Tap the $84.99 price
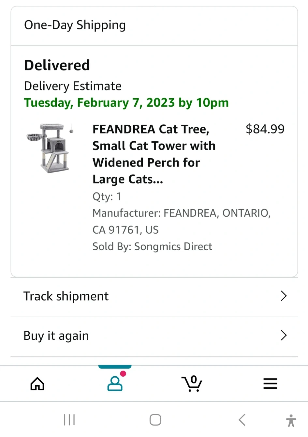Viewport: 308px width, 437px height. point(265,129)
